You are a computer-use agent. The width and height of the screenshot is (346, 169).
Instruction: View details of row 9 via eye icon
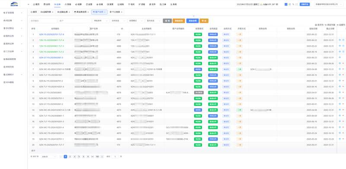click(340, 81)
